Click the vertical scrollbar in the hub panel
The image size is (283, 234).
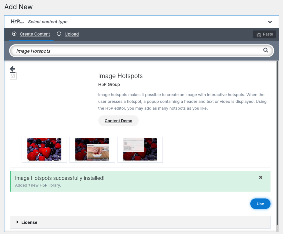pos(277,138)
